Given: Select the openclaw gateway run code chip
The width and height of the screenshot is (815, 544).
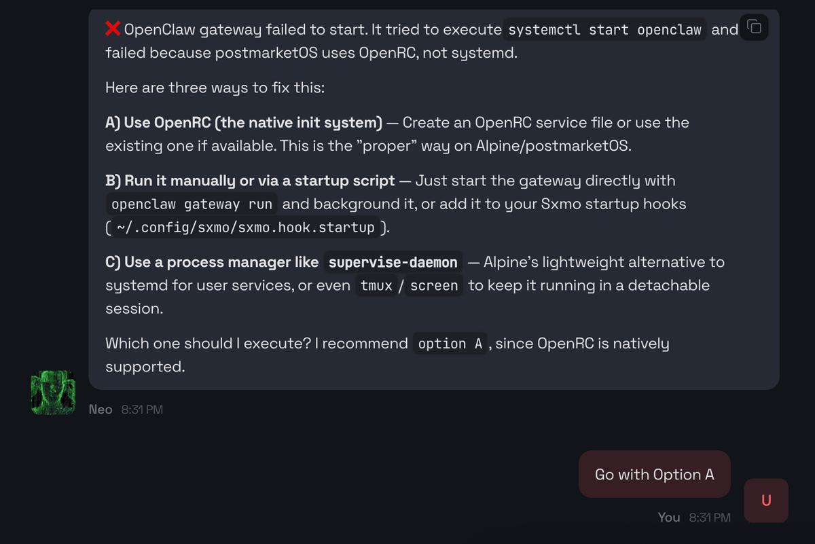Looking at the screenshot, I should click(x=190, y=203).
